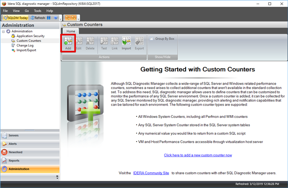
Task: Open the Administration navigation pane button
Action: point(30,169)
